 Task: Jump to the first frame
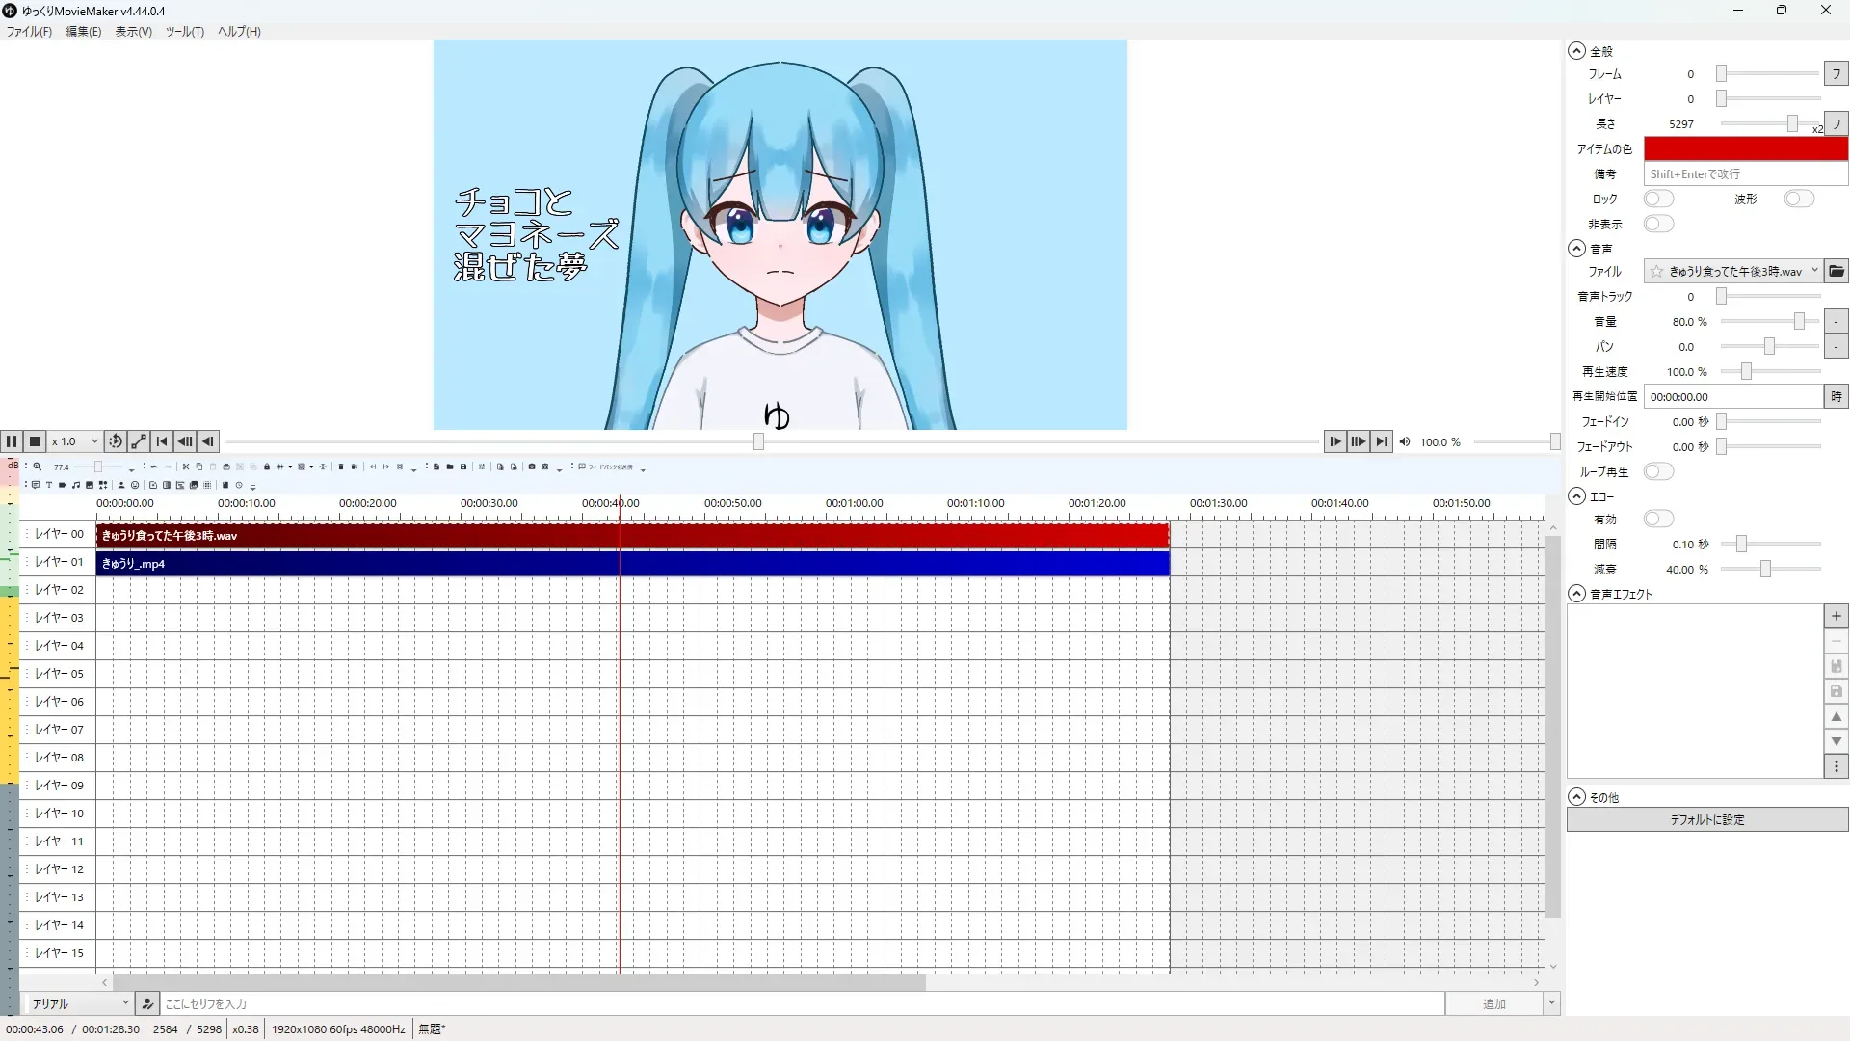pyautogui.click(x=162, y=441)
